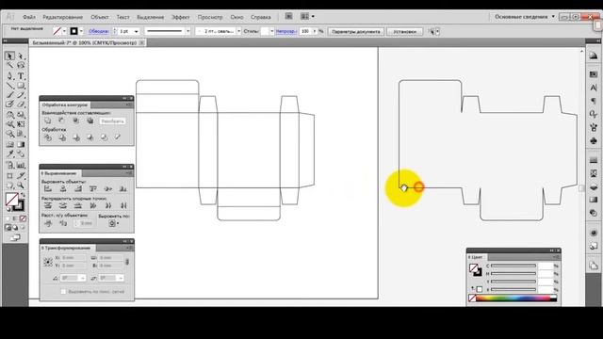Image resolution: width=603 pixels, height=339 pixels.
Task: Select the Scale tool
Action: (21, 115)
